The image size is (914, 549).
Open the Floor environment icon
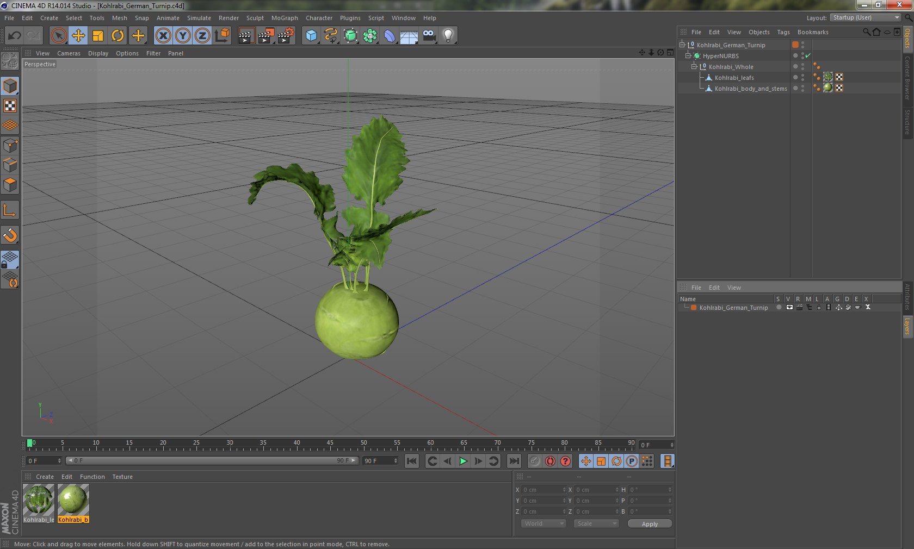409,36
